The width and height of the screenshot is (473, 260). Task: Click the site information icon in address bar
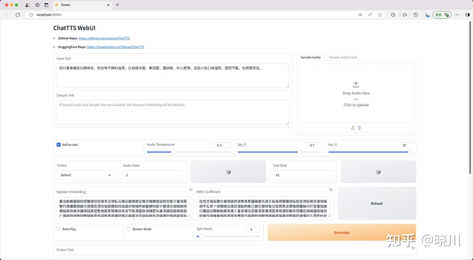(x=31, y=15)
